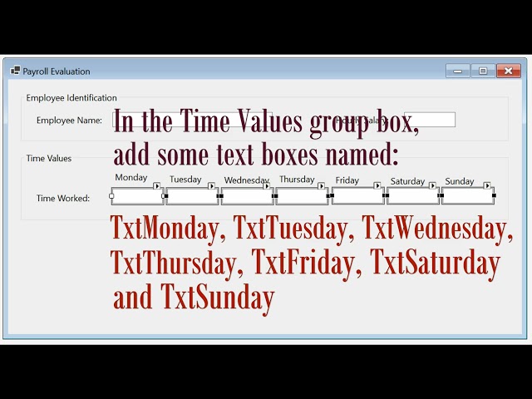Open smart tag arrow on Saturday text box
This screenshot has height=399, width=532.
(x=432, y=185)
